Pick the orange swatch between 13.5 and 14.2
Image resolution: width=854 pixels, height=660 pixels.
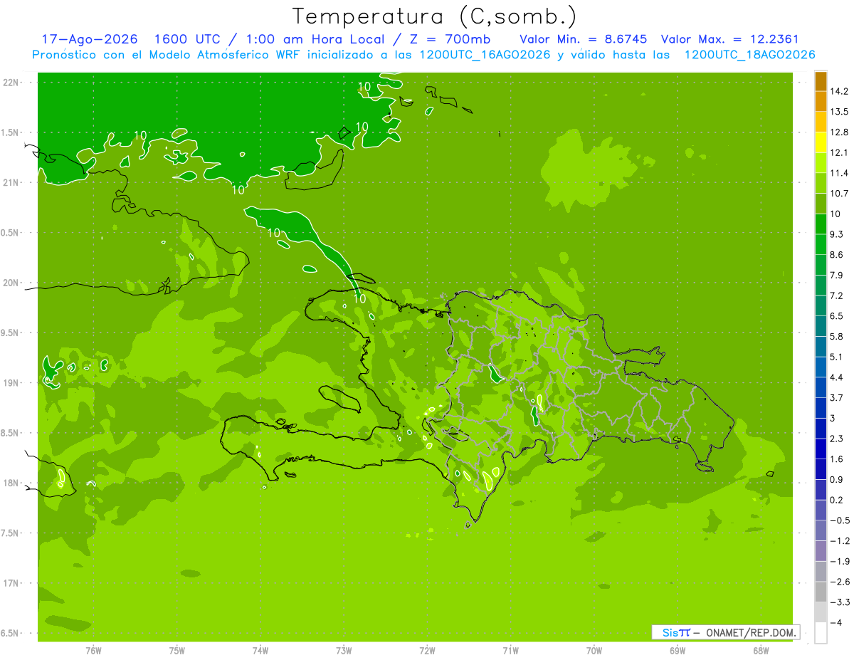821,102
